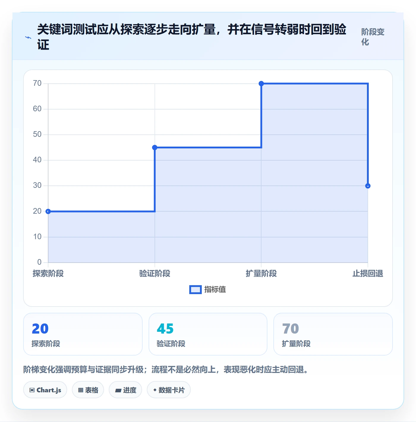Select the 止损回退 data point at 30
416x422 pixels.
pyautogui.click(x=368, y=186)
